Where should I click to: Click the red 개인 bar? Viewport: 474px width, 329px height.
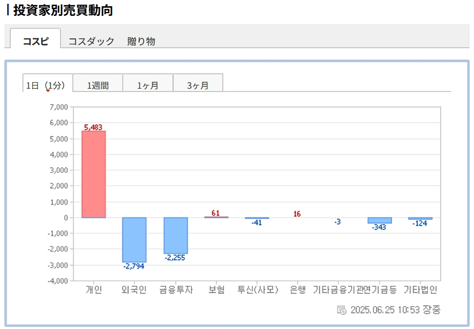(94, 174)
